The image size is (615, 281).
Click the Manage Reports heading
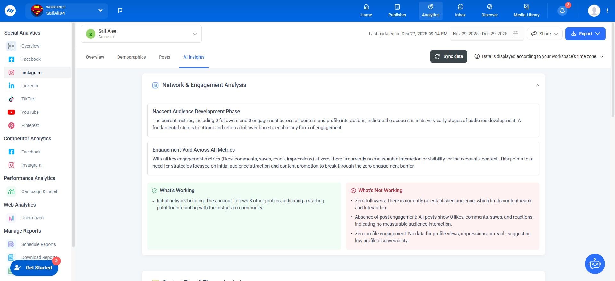coord(22,231)
